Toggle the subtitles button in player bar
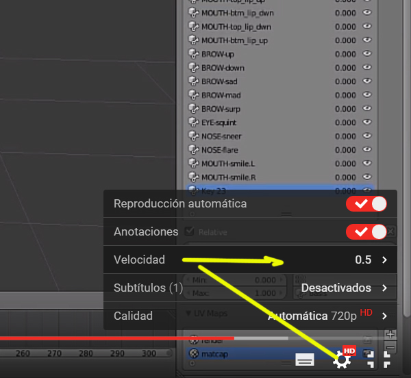The image size is (411, 378). (x=305, y=359)
